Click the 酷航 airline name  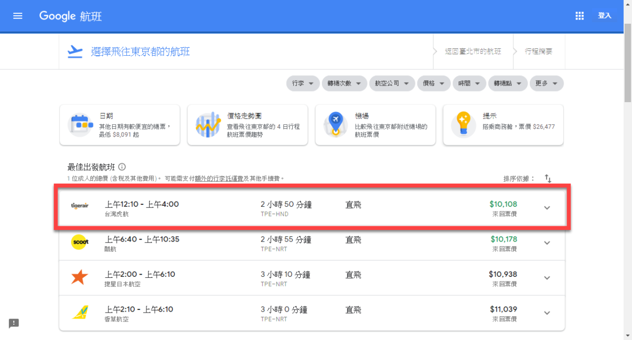pyautogui.click(x=111, y=249)
